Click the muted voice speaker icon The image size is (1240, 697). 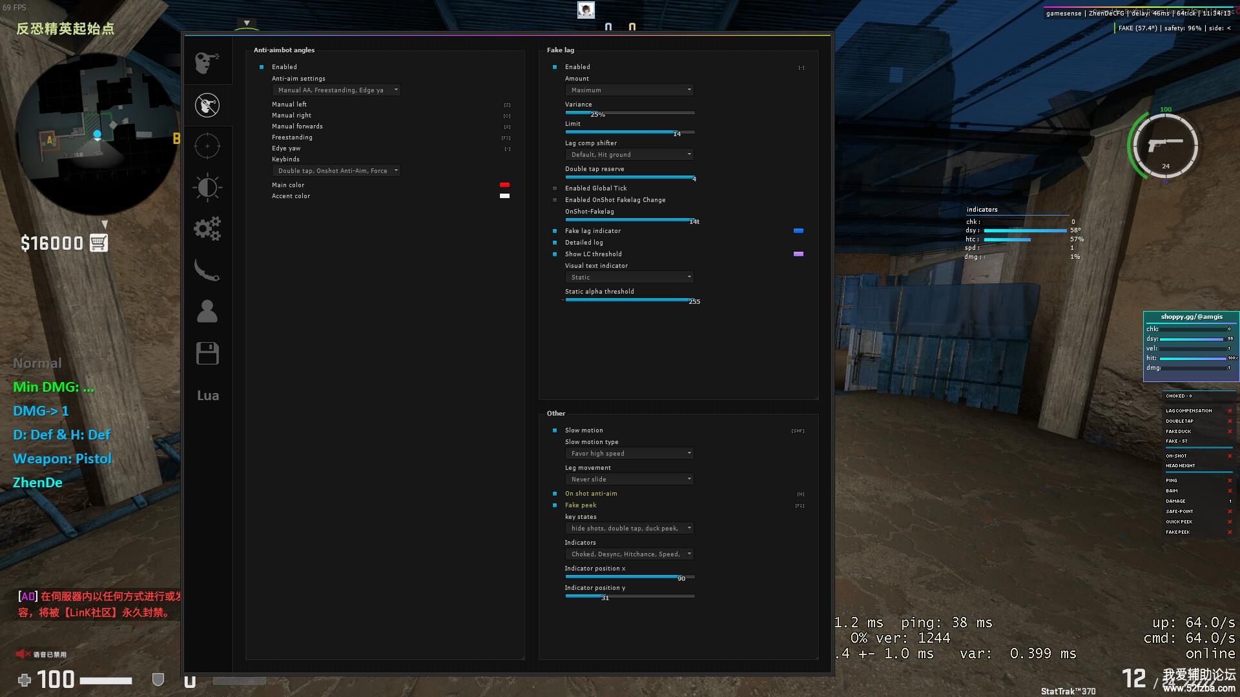click(23, 654)
